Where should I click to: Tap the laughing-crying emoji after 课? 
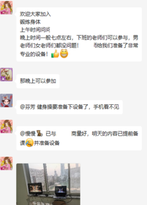[x=30, y=143]
